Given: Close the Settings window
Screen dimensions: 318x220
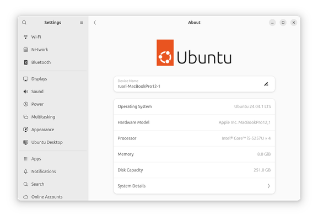Looking at the screenshot, I should click(294, 23).
